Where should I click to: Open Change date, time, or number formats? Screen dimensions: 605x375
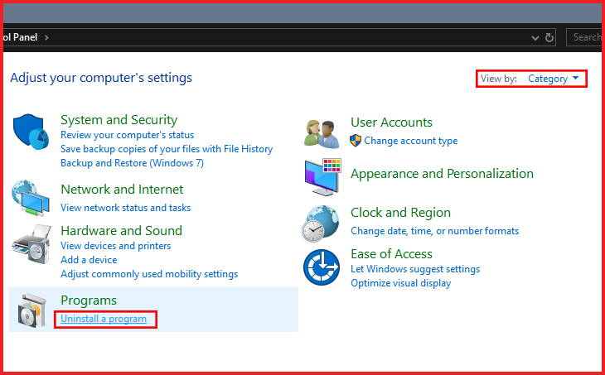435,231
